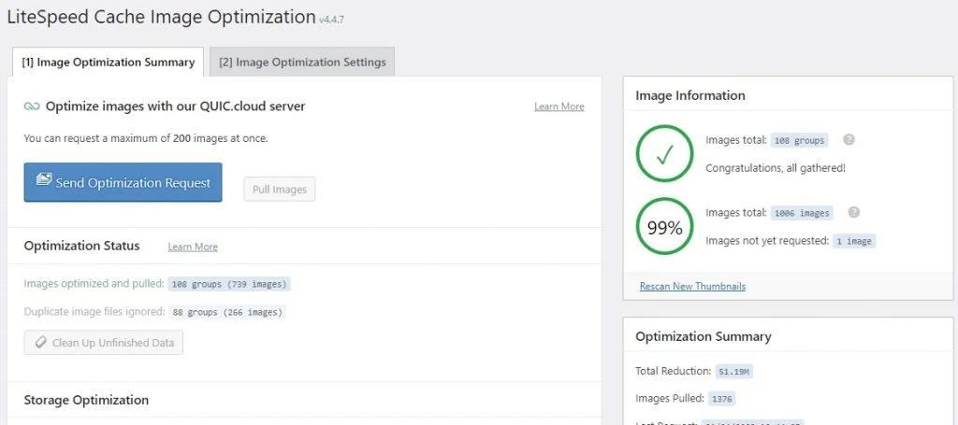Screen dimensions: 958x425
Task: Click the help icon beside 108 groups
Action: coord(849,139)
